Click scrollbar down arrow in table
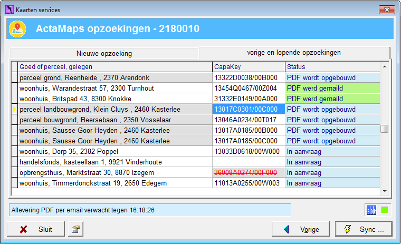Image resolution: width=401 pixels, height=244 pixels. [x=384, y=191]
